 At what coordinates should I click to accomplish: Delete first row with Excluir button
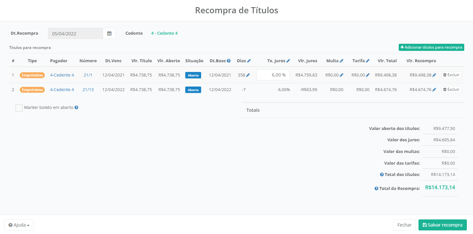(451, 75)
